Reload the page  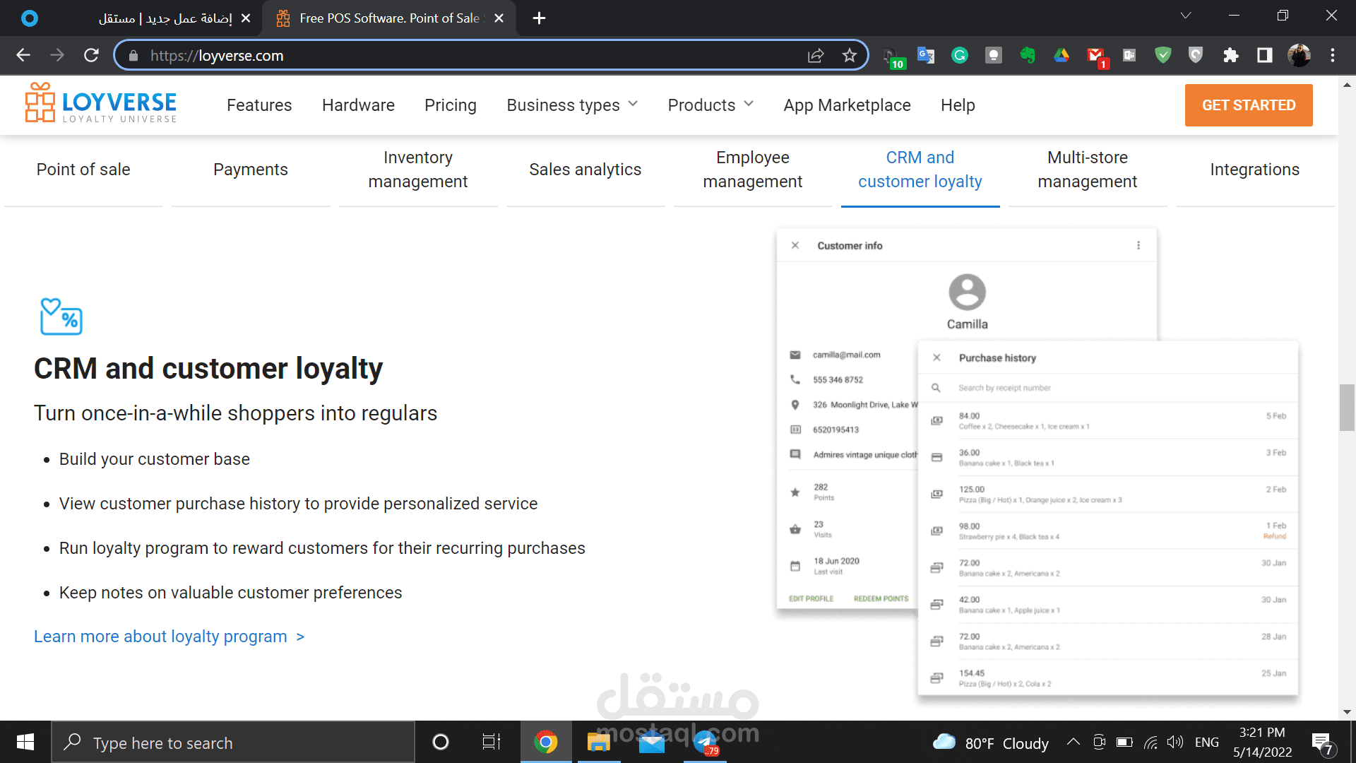(91, 56)
